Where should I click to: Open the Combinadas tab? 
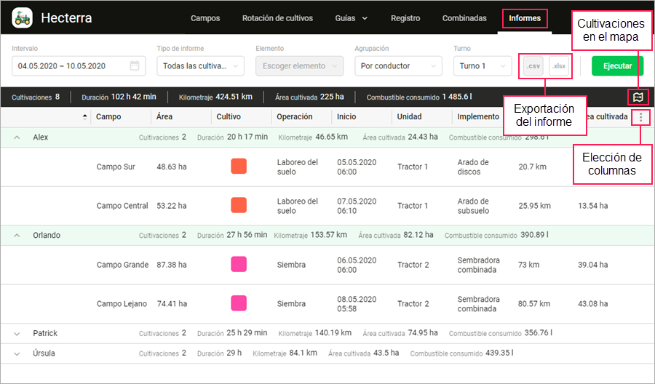(x=464, y=18)
